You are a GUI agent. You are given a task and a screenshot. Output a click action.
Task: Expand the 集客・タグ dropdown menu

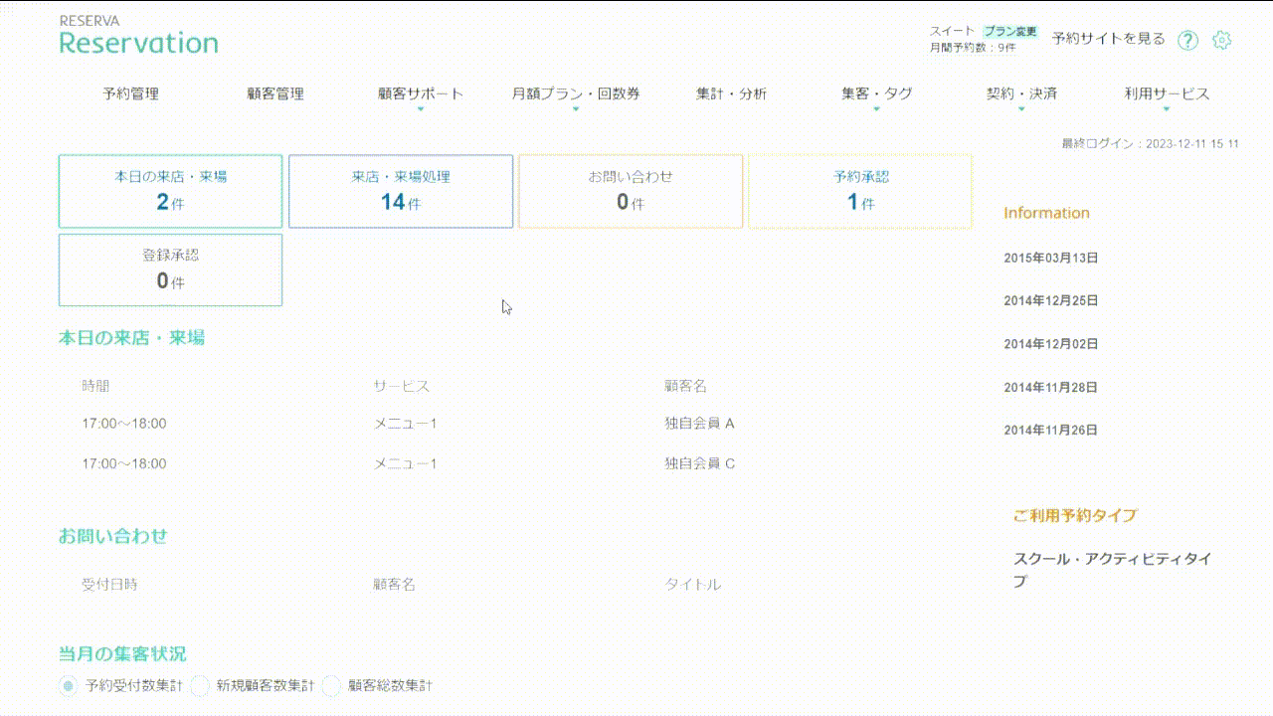click(x=876, y=94)
